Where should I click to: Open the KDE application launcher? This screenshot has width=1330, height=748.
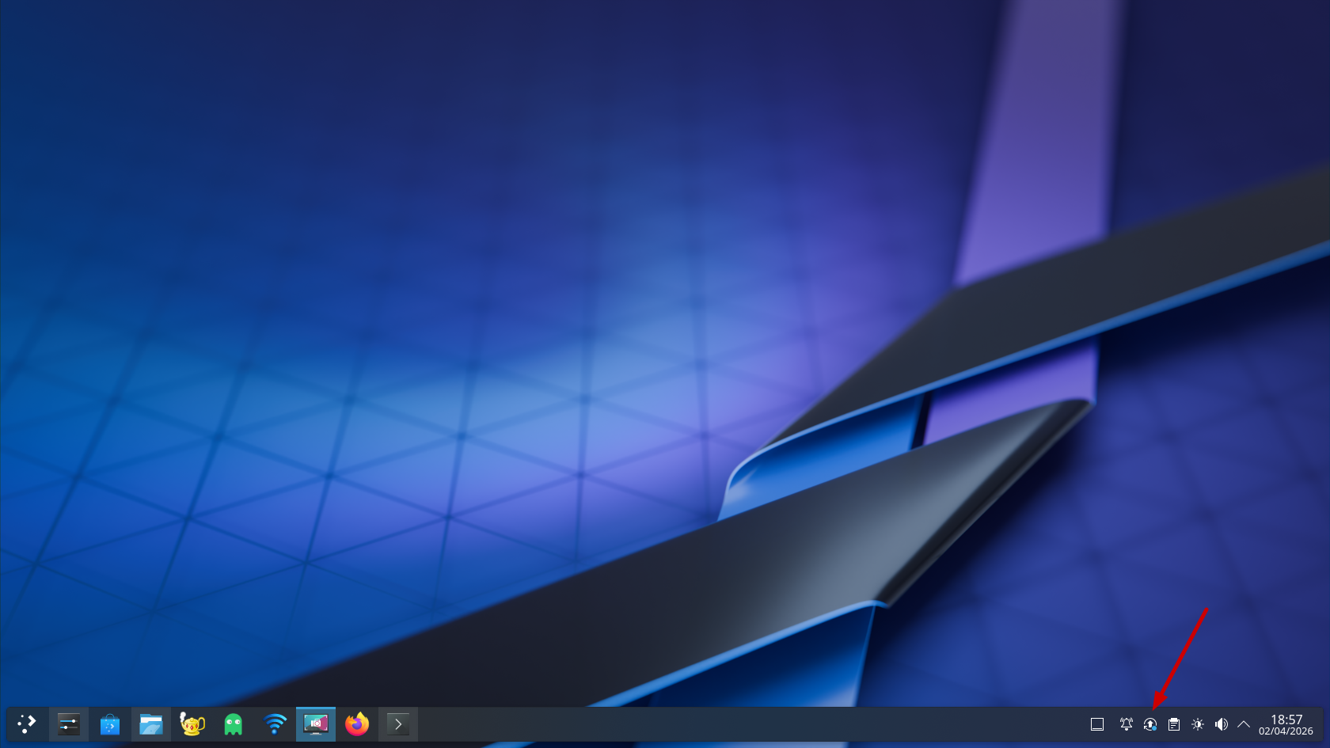tap(27, 724)
